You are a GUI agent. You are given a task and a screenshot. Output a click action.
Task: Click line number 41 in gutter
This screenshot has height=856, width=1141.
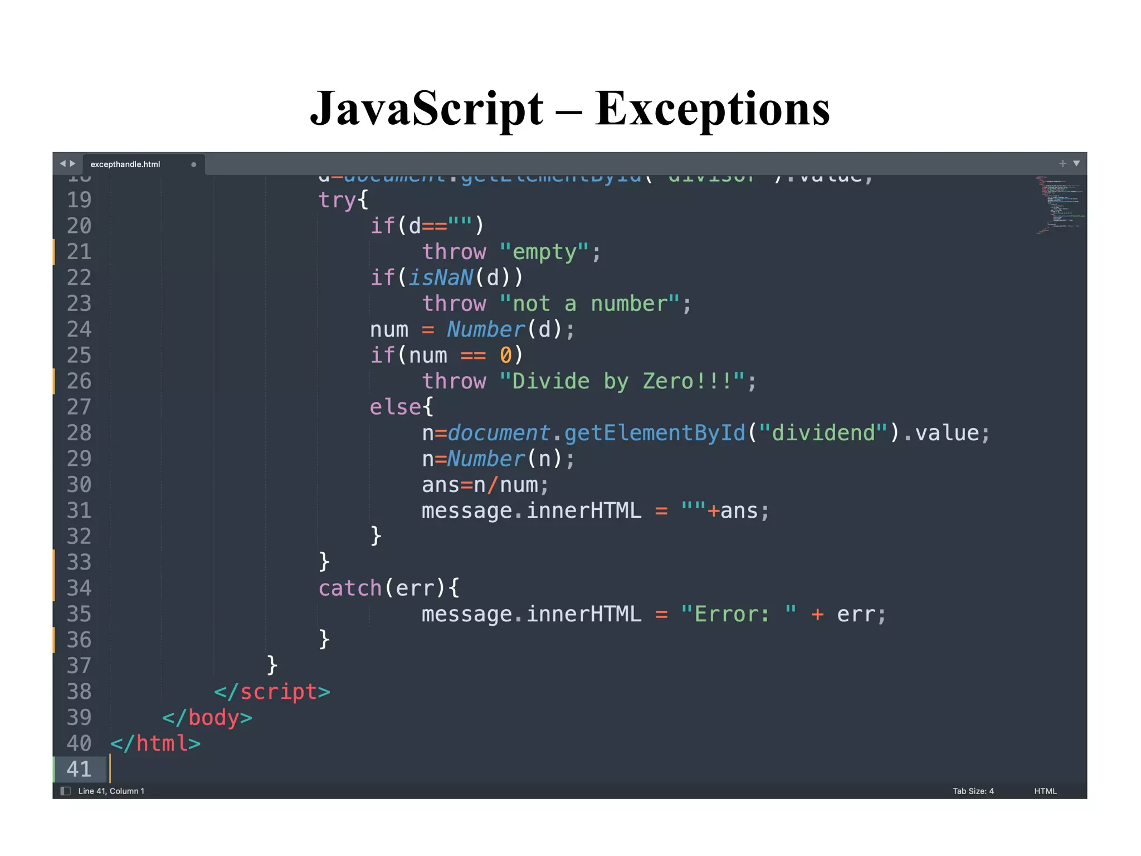coord(79,769)
